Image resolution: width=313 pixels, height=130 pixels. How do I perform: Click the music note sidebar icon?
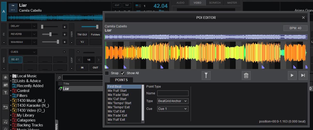(x=5, y=122)
